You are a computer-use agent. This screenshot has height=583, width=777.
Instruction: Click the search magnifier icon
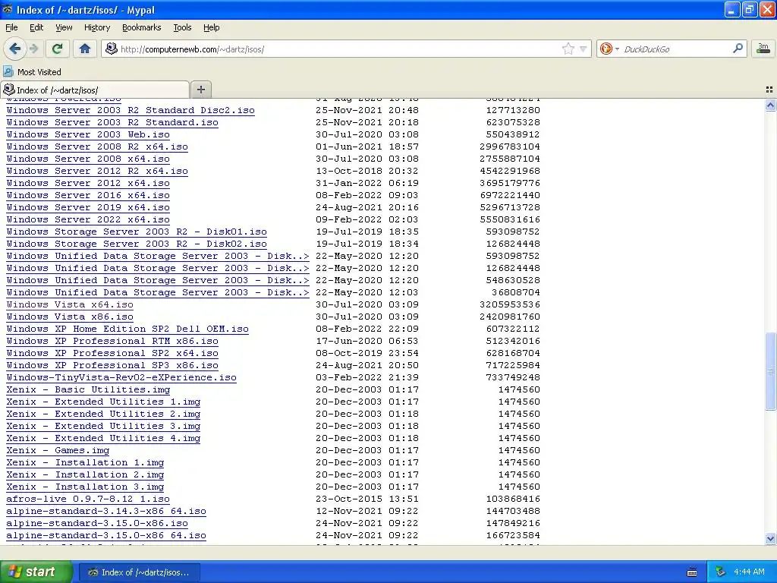coord(738,49)
